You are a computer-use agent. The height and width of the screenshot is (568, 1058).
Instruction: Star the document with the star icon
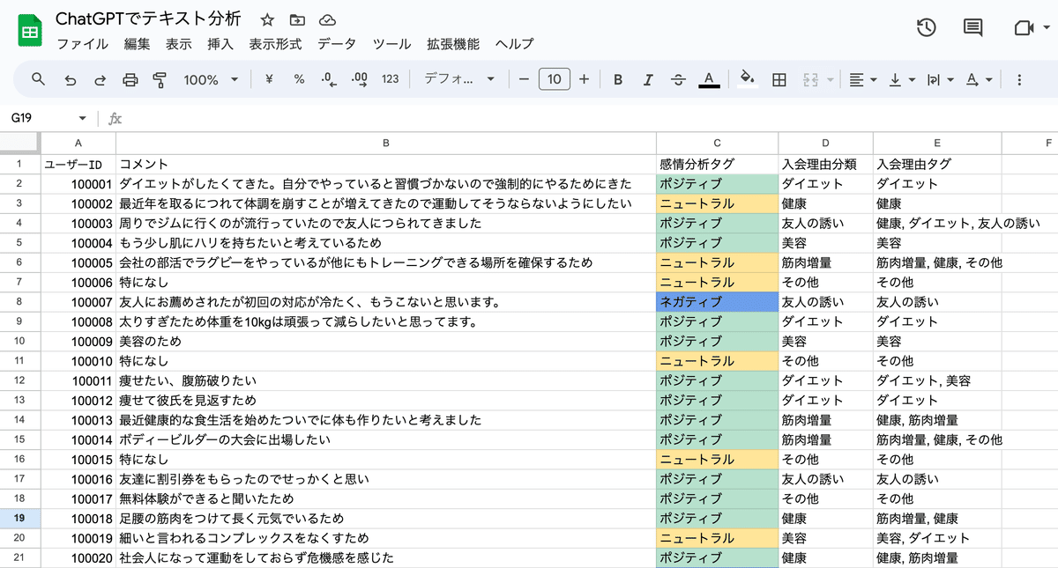[x=268, y=20]
